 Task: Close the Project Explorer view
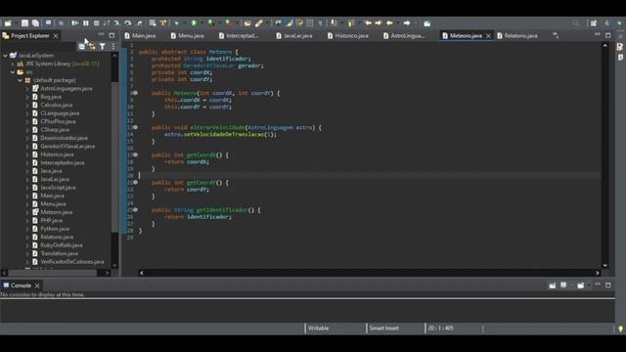click(x=56, y=36)
